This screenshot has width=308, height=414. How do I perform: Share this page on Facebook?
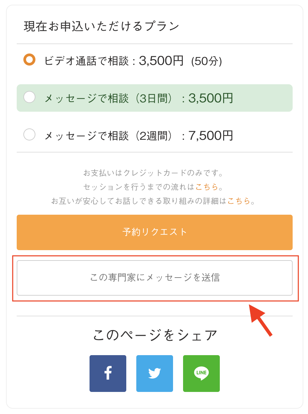[x=108, y=373]
